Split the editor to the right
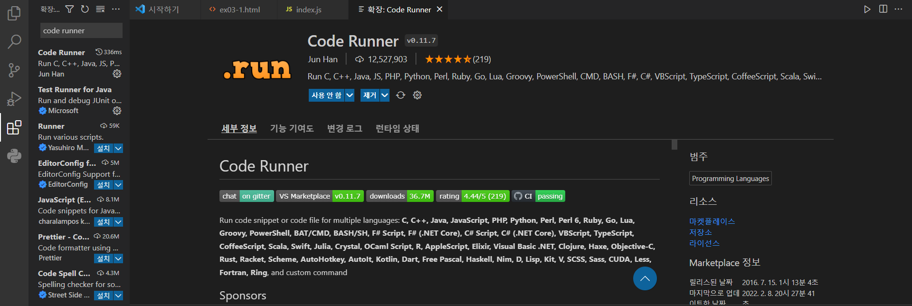This screenshot has height=306, width=912. pyautogui.click(x=883, y=9)
